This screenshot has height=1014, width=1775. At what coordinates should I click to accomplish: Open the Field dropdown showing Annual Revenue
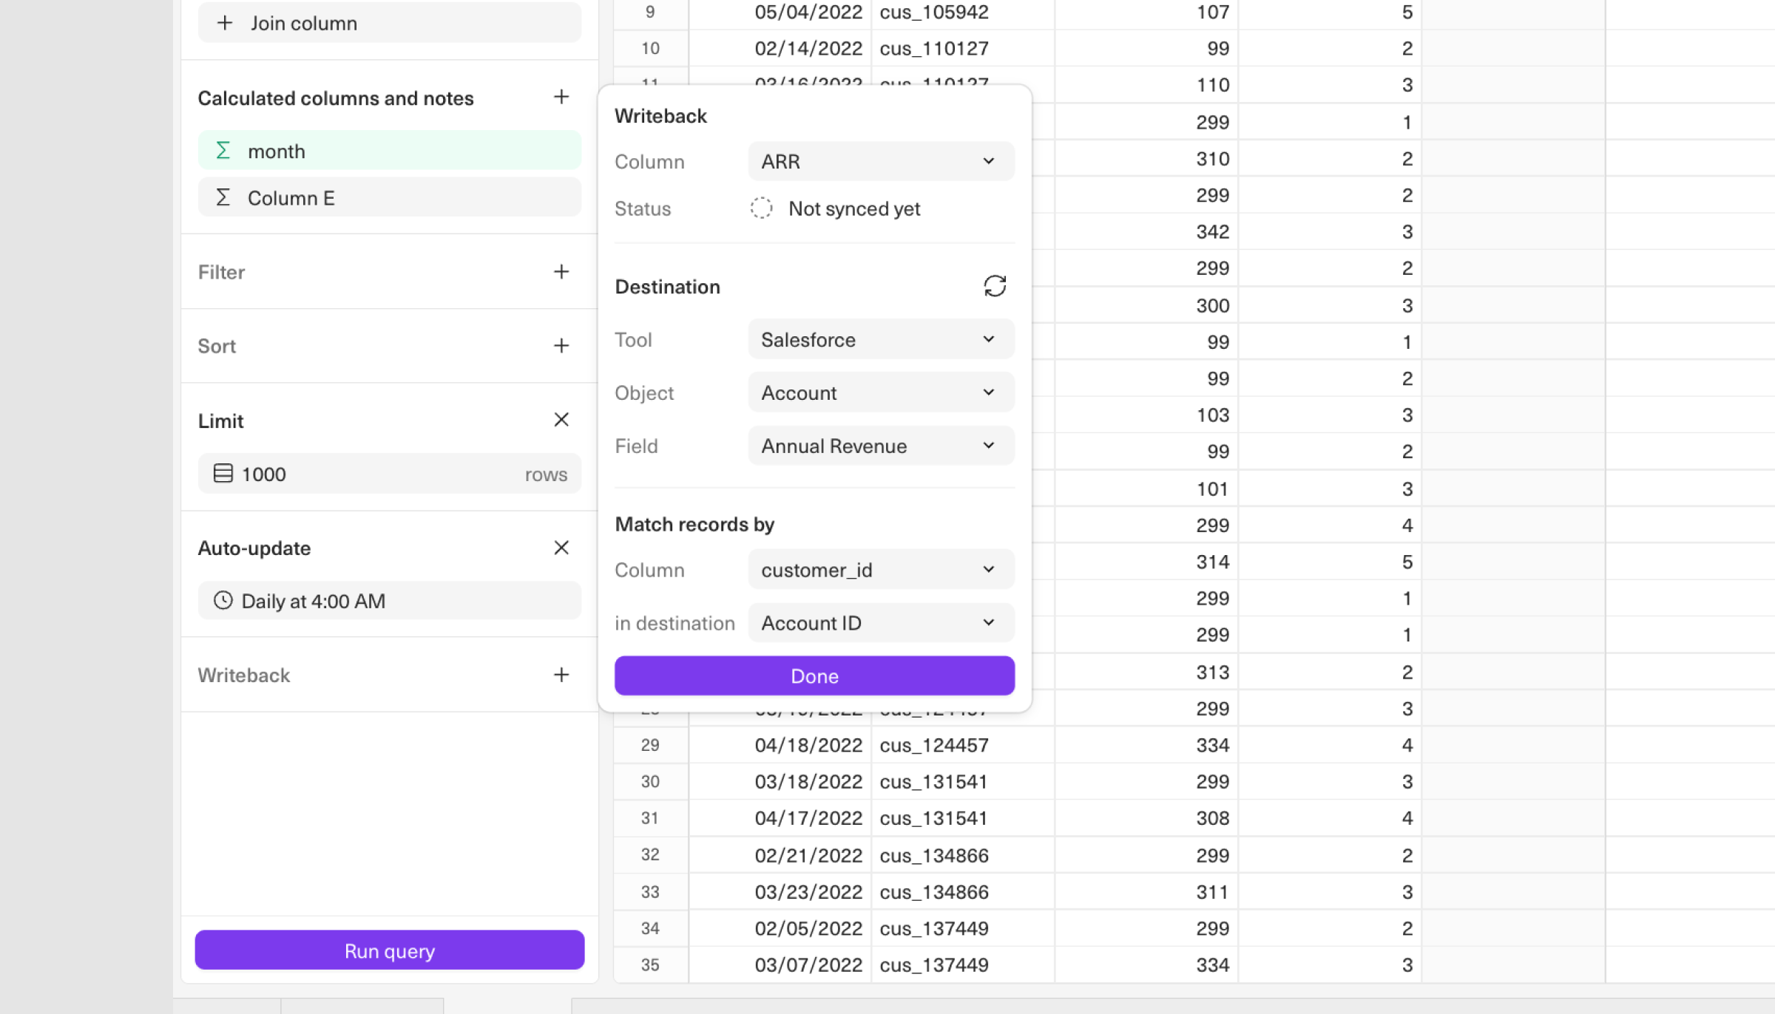point(880,446)
